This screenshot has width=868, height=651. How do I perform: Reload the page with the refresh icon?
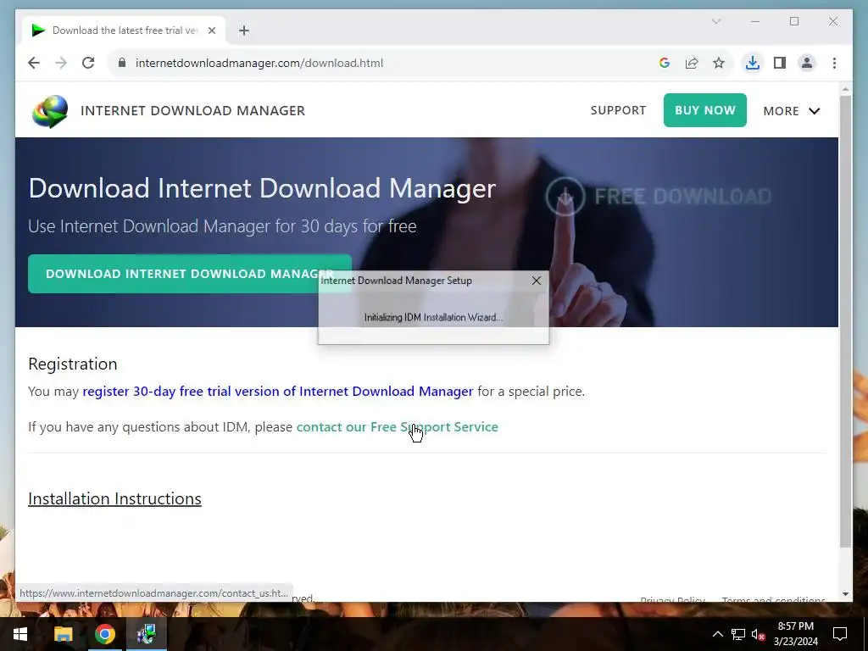click(88, 63)
